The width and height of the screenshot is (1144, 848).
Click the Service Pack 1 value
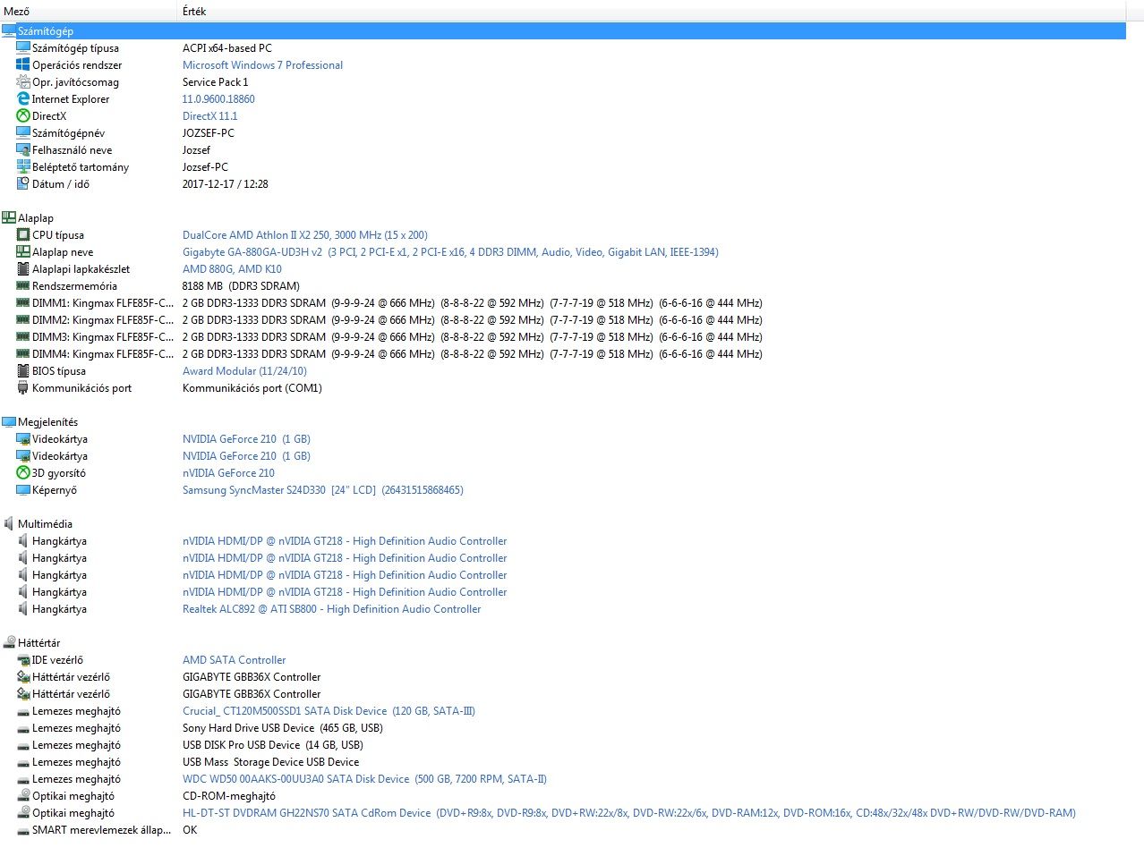click(216, 82)
